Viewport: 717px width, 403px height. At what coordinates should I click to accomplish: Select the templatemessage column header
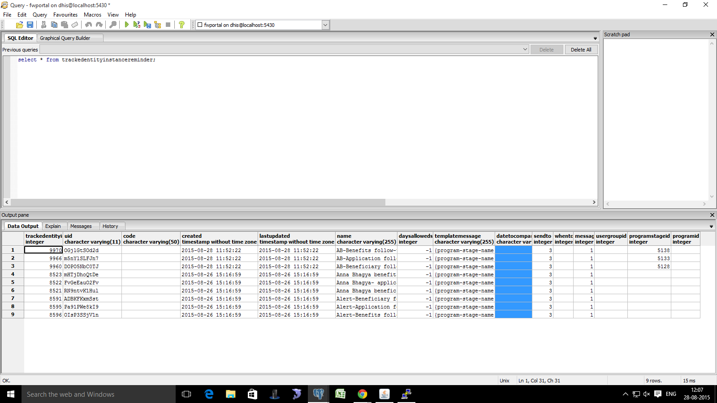pos(464,239)
